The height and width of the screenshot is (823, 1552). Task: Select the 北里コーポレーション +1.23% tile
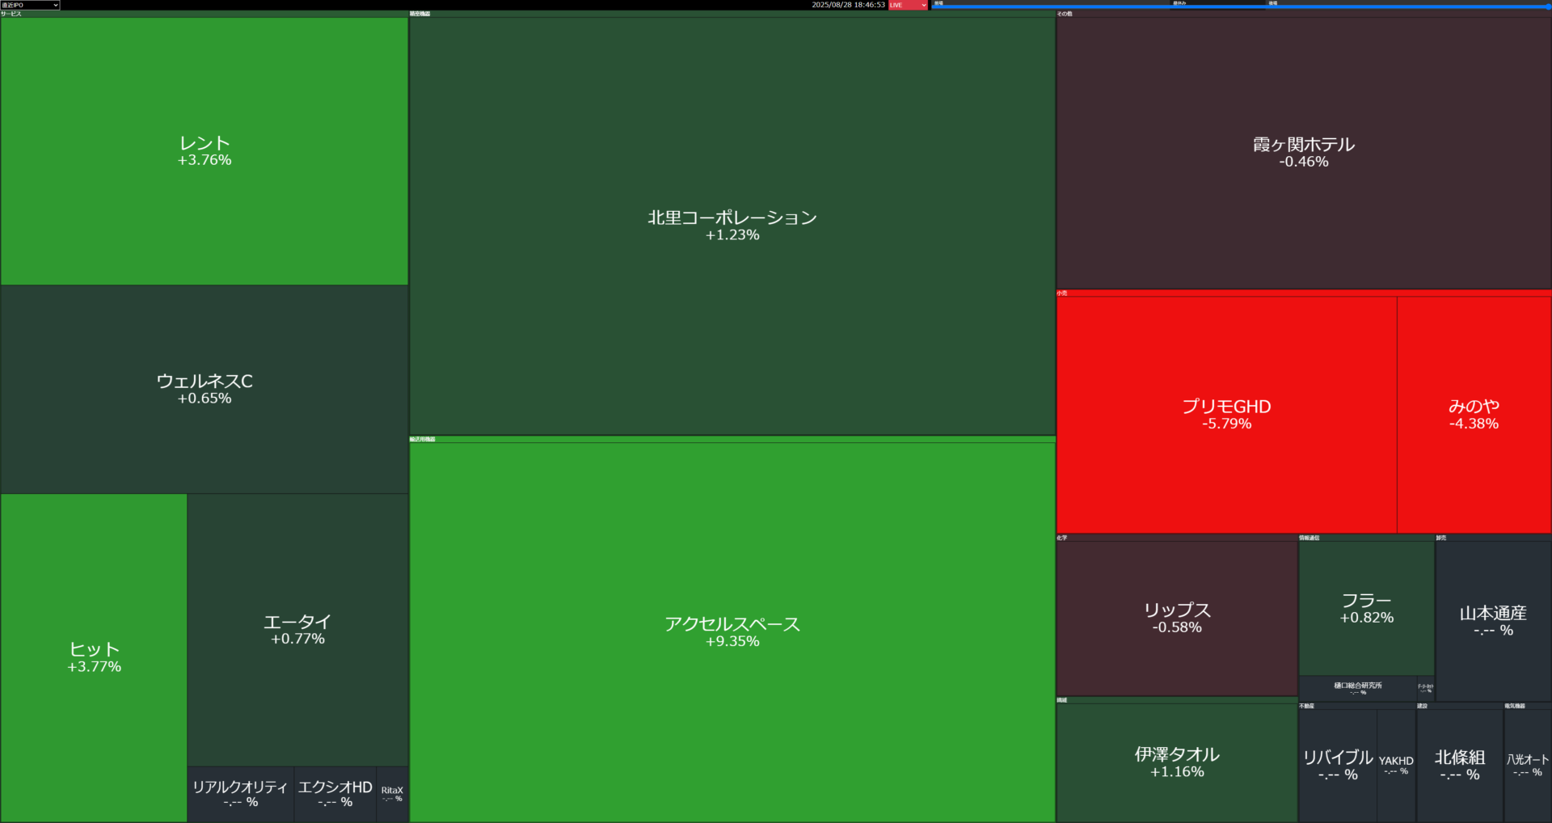[x=732, y=226]
